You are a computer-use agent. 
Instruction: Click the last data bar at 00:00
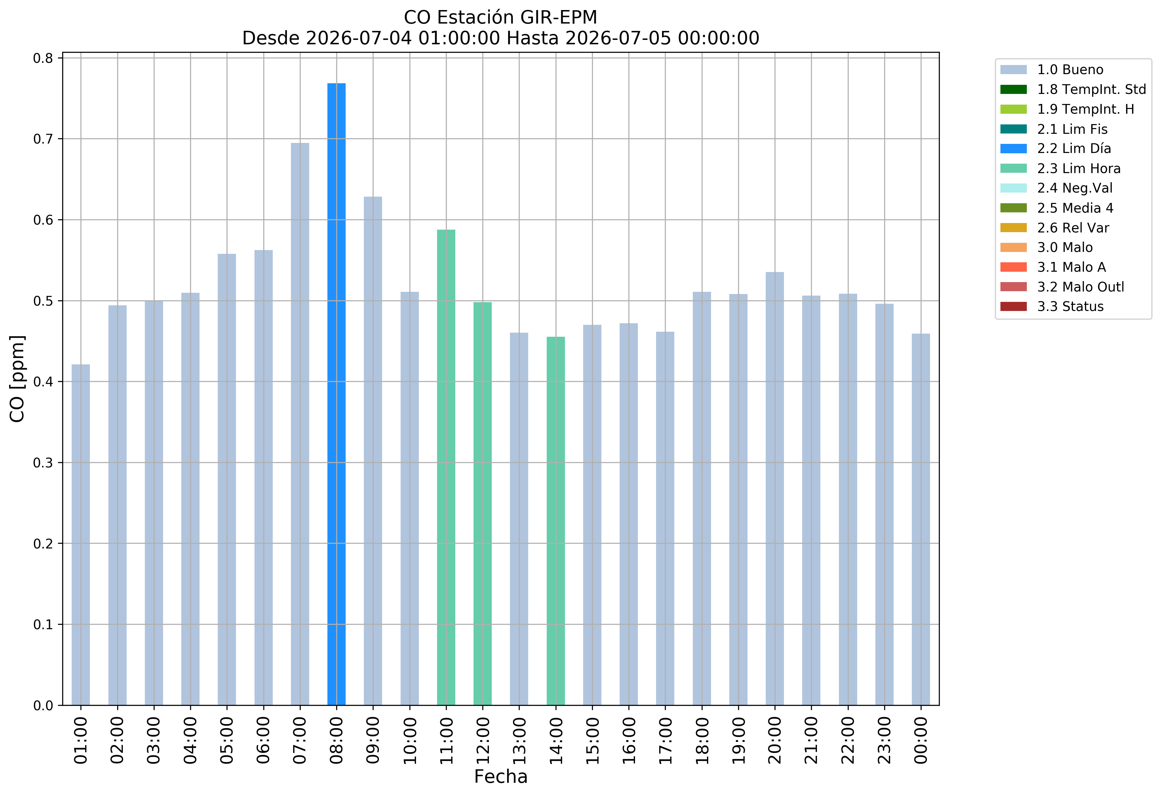[x=921, y=519]
